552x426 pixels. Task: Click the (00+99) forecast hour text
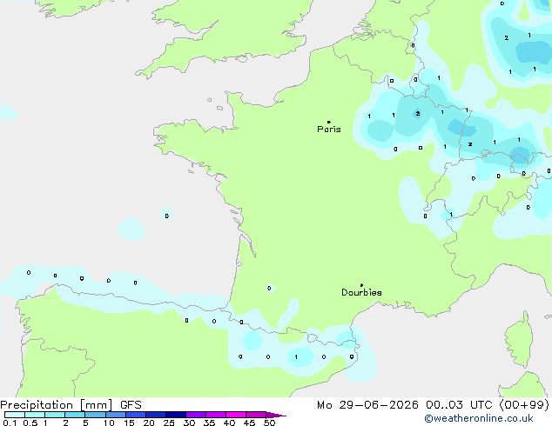pos(524,405)
